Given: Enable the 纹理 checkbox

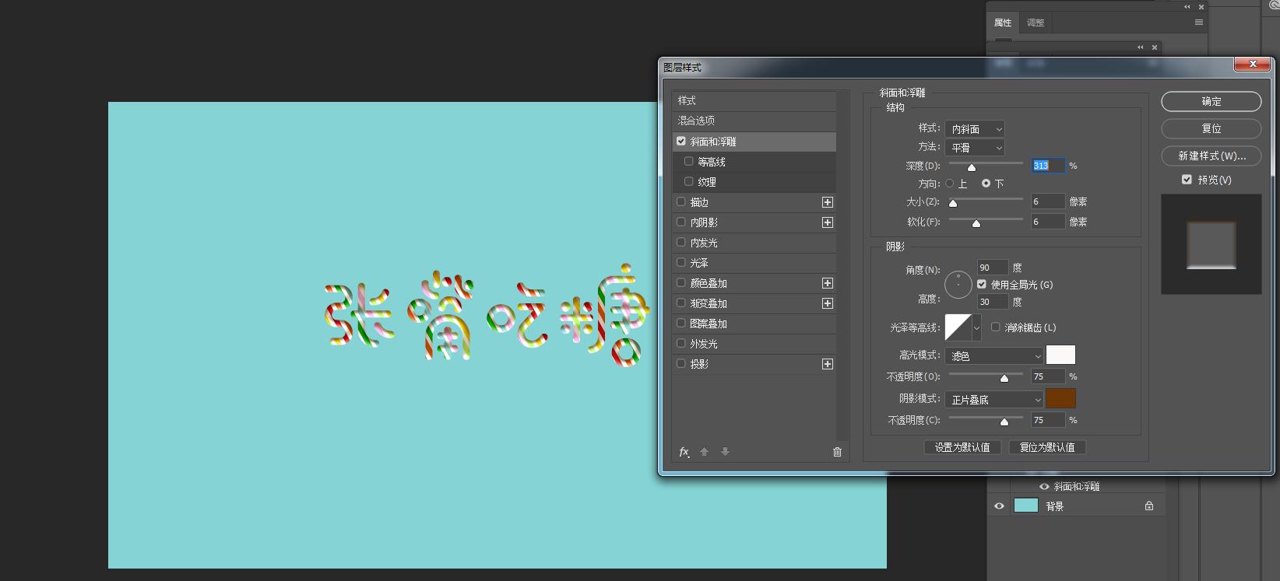Looking at the screenshot, I should coord(688,182).
